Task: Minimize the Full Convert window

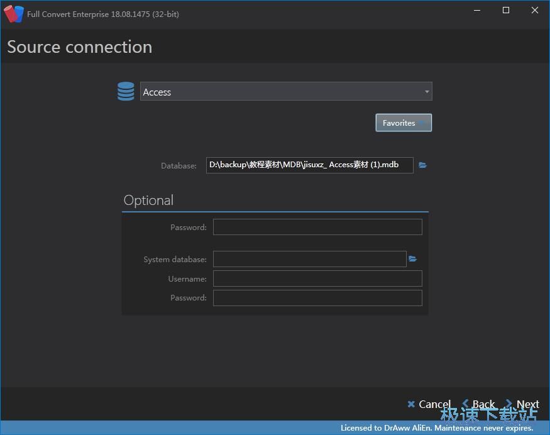Action: point(477,11)
